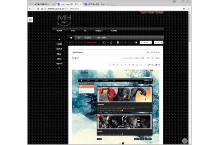
Task: Go to Layouts in the breadcrumb
Action: click(88, 38)
